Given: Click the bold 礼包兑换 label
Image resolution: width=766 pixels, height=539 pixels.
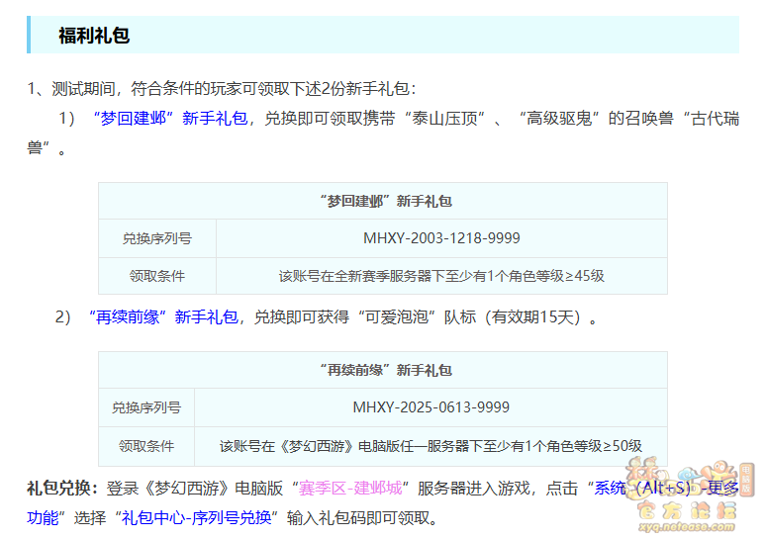Looking at the screenshot, I should [62, 488].
